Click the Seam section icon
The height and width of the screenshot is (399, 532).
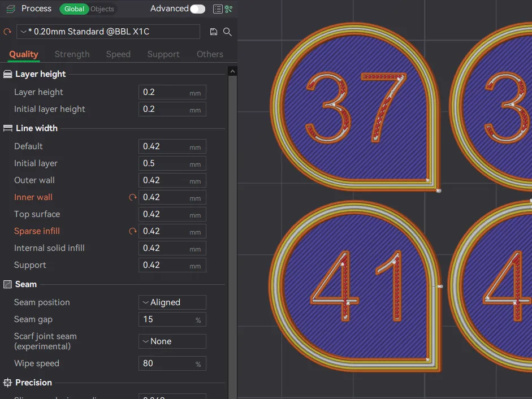pos(7,284)
